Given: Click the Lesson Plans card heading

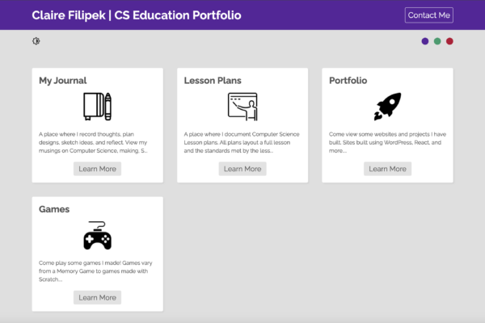Looking at the screenshot, I should 213,81.
